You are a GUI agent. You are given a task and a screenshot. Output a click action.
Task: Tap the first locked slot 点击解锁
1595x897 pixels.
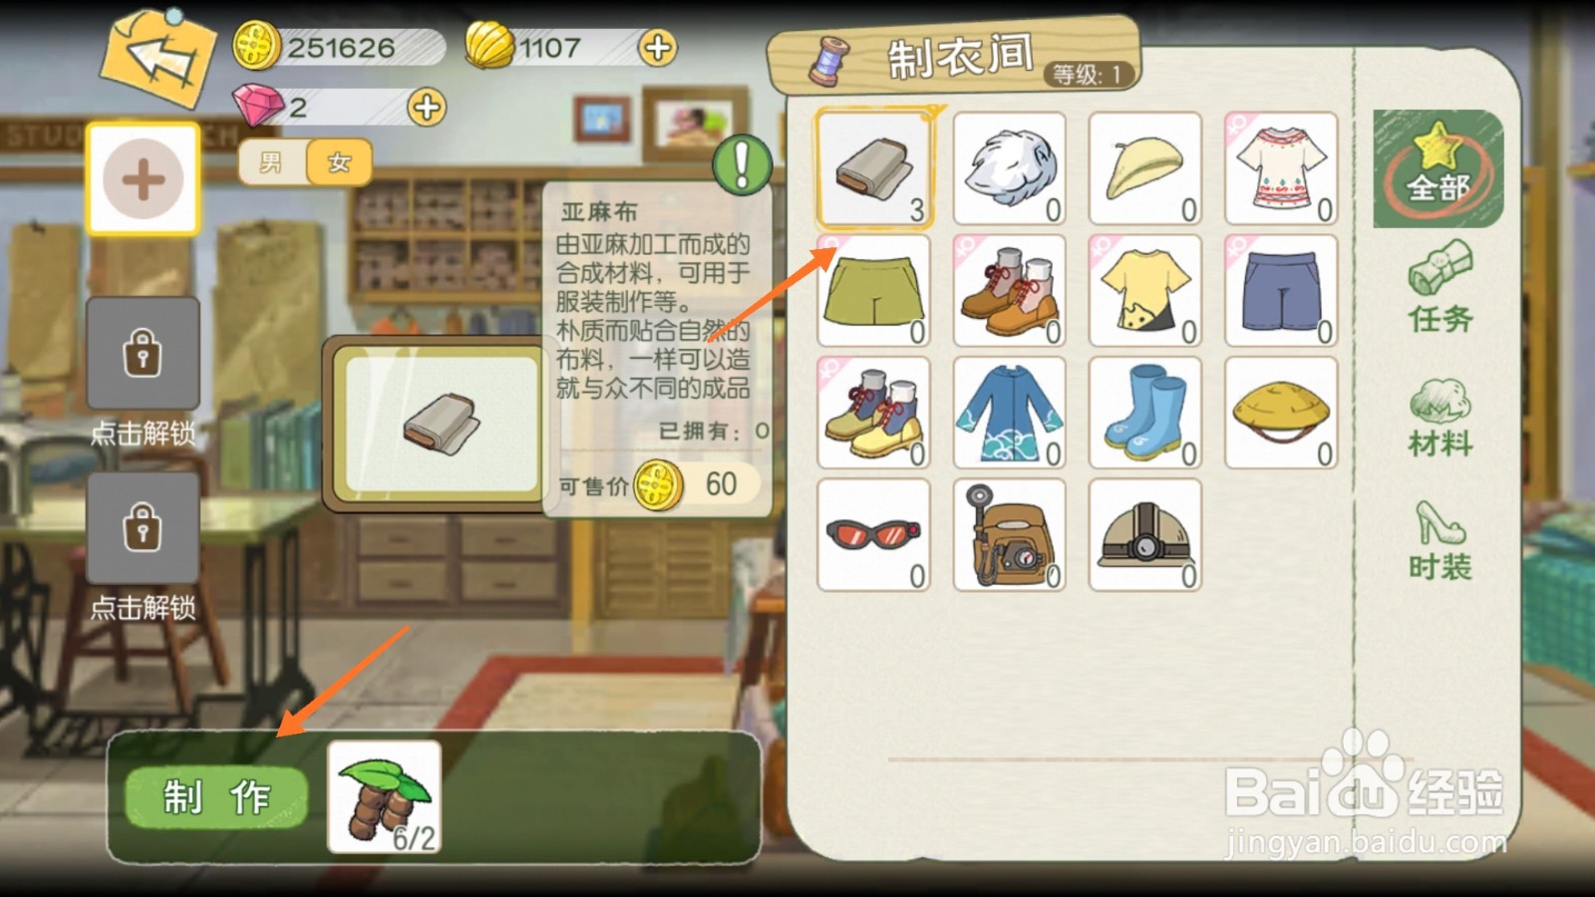(x=143, y=371)
